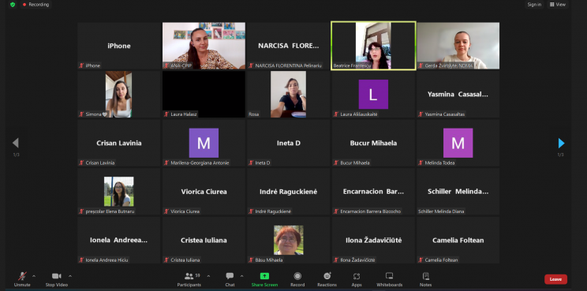Click the muted mic icon beside Viorica Ciurea label
This screenshot has width=587, height=291.
[x=166, y=211]
